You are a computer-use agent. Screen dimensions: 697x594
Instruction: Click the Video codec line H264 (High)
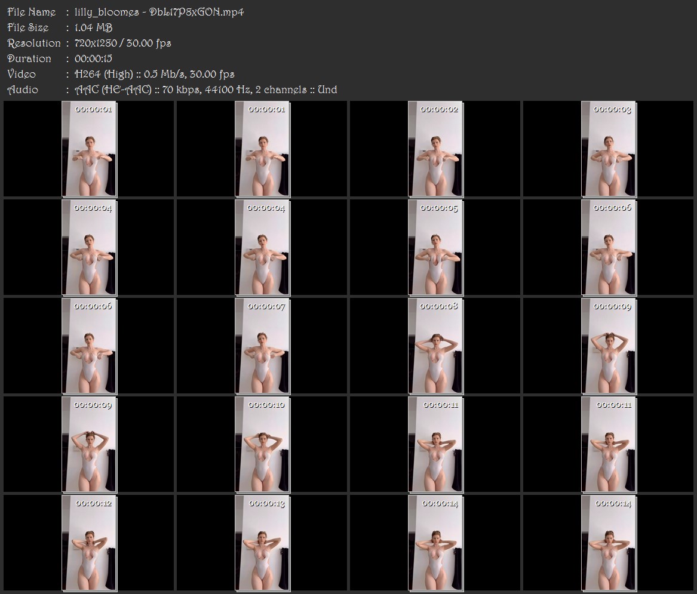click(103, 74)
